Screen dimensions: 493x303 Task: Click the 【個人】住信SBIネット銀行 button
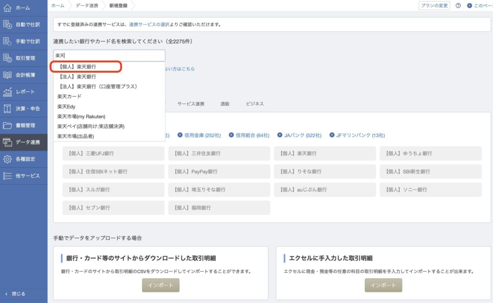(113, 172)
